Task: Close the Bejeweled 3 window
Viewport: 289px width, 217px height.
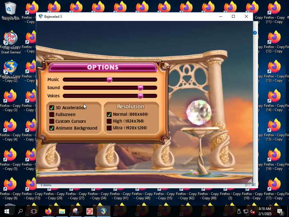Action: 246,16
